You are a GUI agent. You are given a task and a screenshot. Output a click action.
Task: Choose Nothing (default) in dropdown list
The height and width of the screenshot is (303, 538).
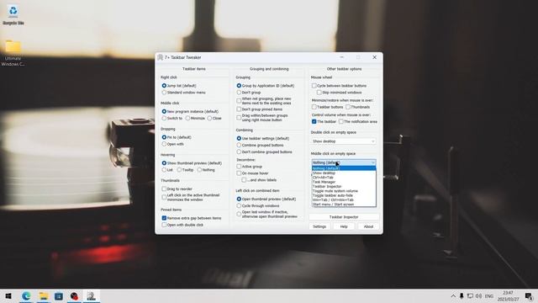coord(344,168)
